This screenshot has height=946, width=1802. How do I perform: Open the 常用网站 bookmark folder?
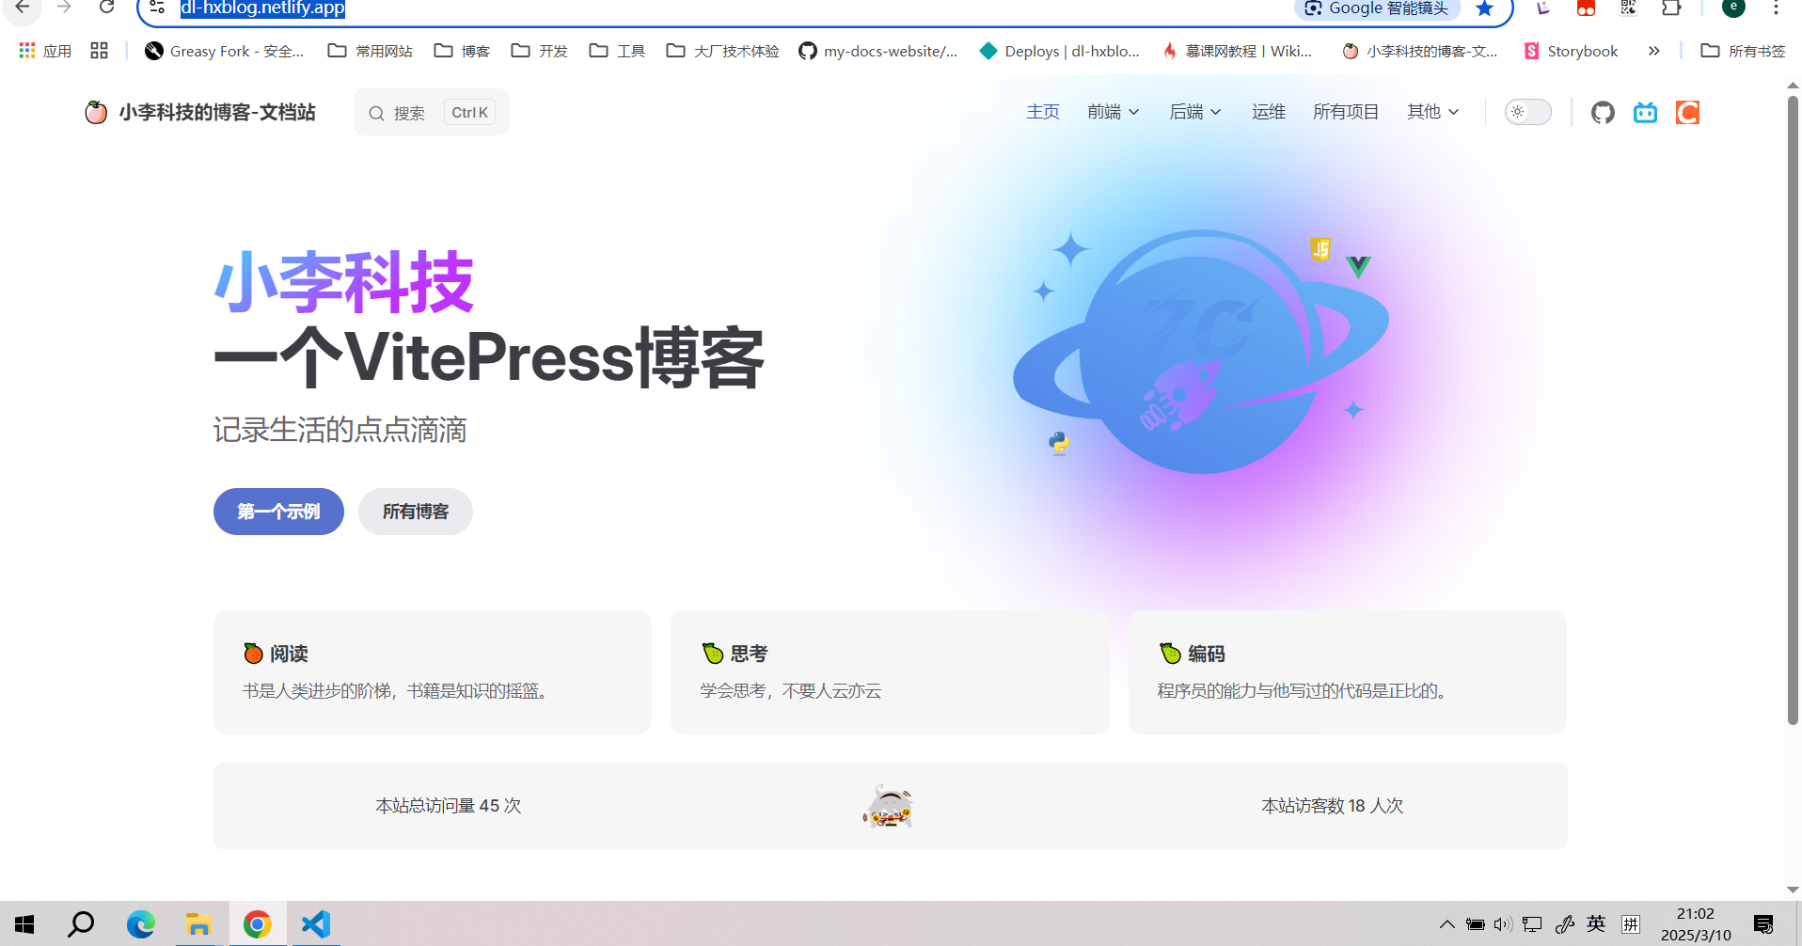pyautogui.click(x=371, y=51)
